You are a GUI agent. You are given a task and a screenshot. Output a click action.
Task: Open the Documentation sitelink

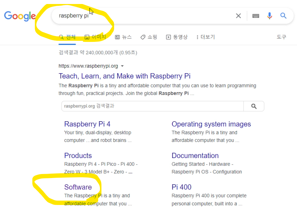coord(195,155)
